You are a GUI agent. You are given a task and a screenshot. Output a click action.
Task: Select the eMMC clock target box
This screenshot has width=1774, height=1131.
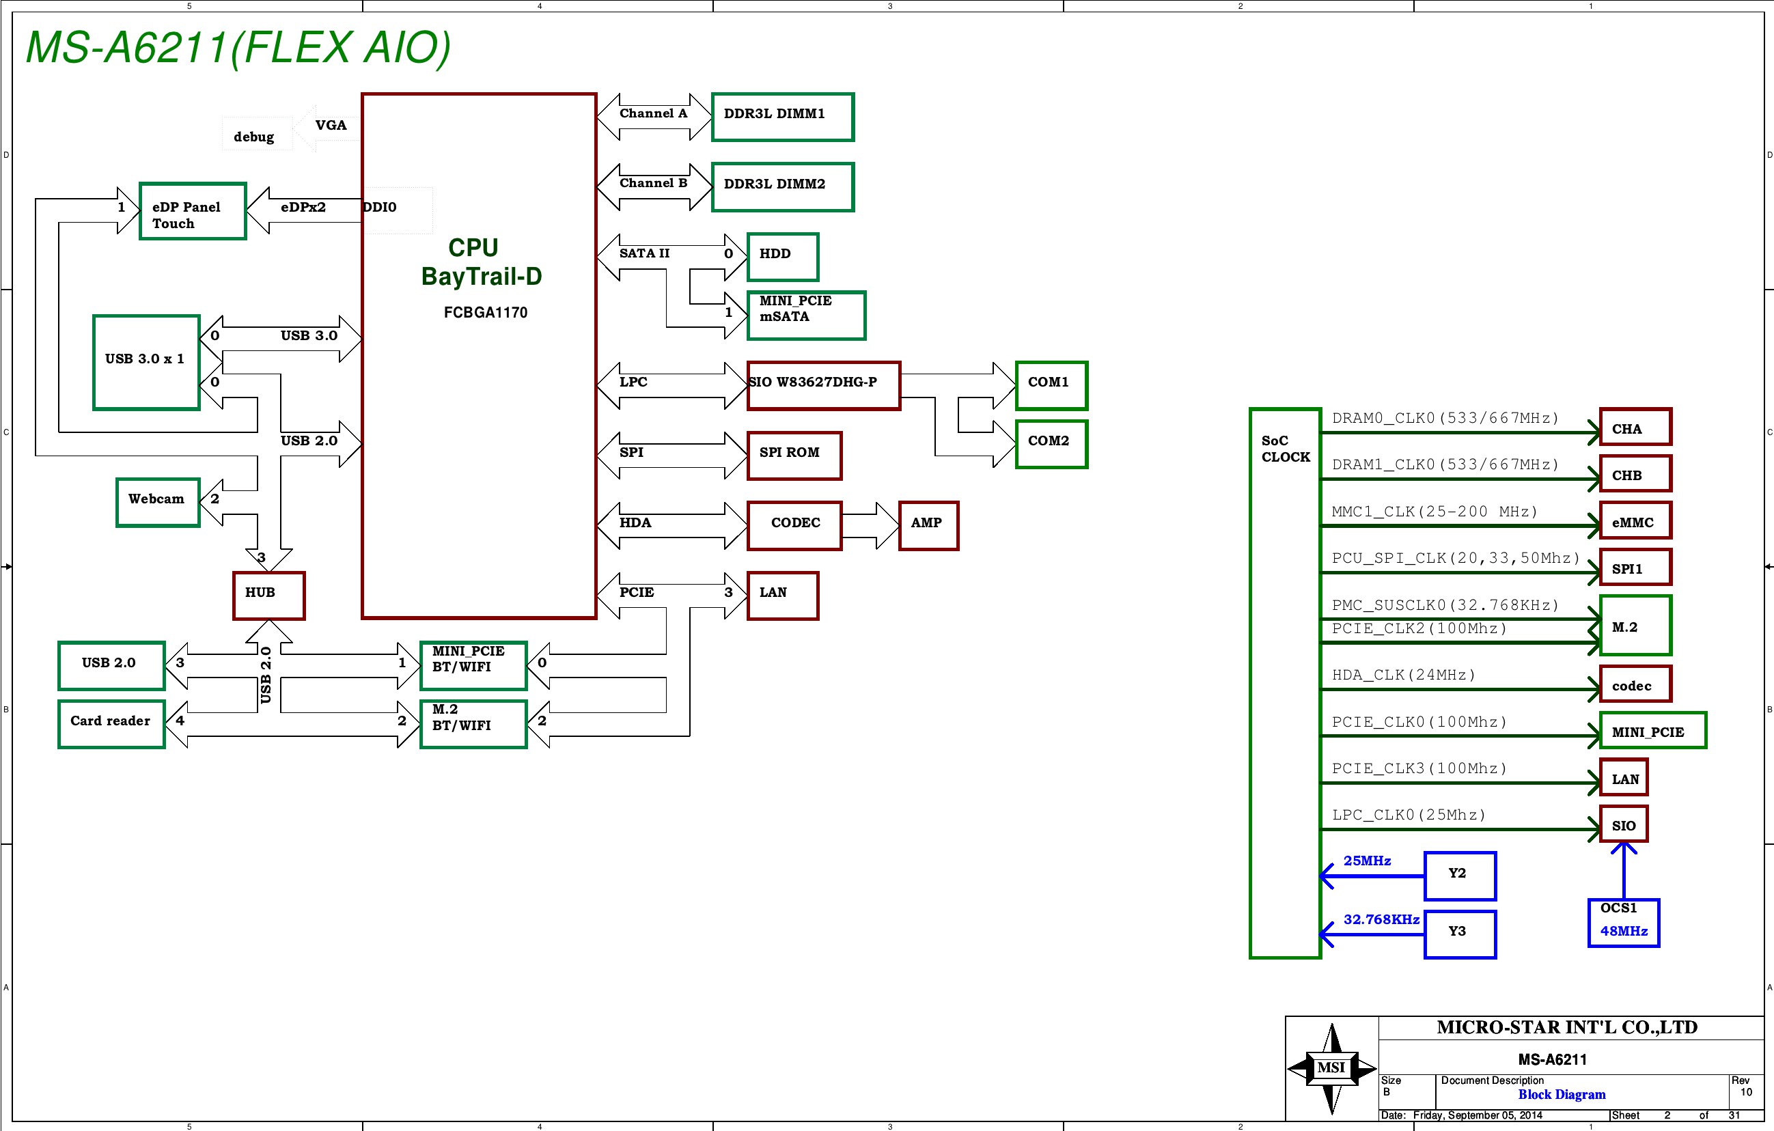(1635, 520)
